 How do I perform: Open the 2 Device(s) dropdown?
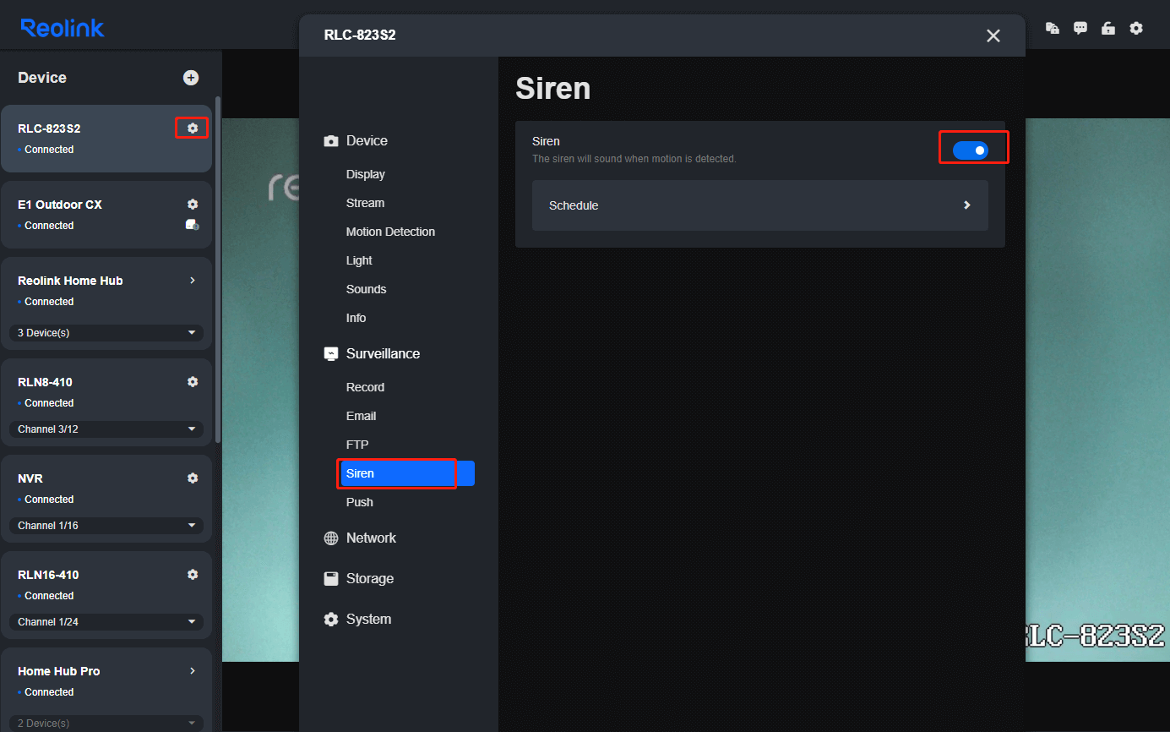(106, 724)
